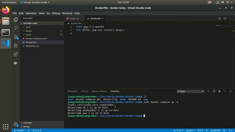Open the Go menu

click(x=48, y=13)
